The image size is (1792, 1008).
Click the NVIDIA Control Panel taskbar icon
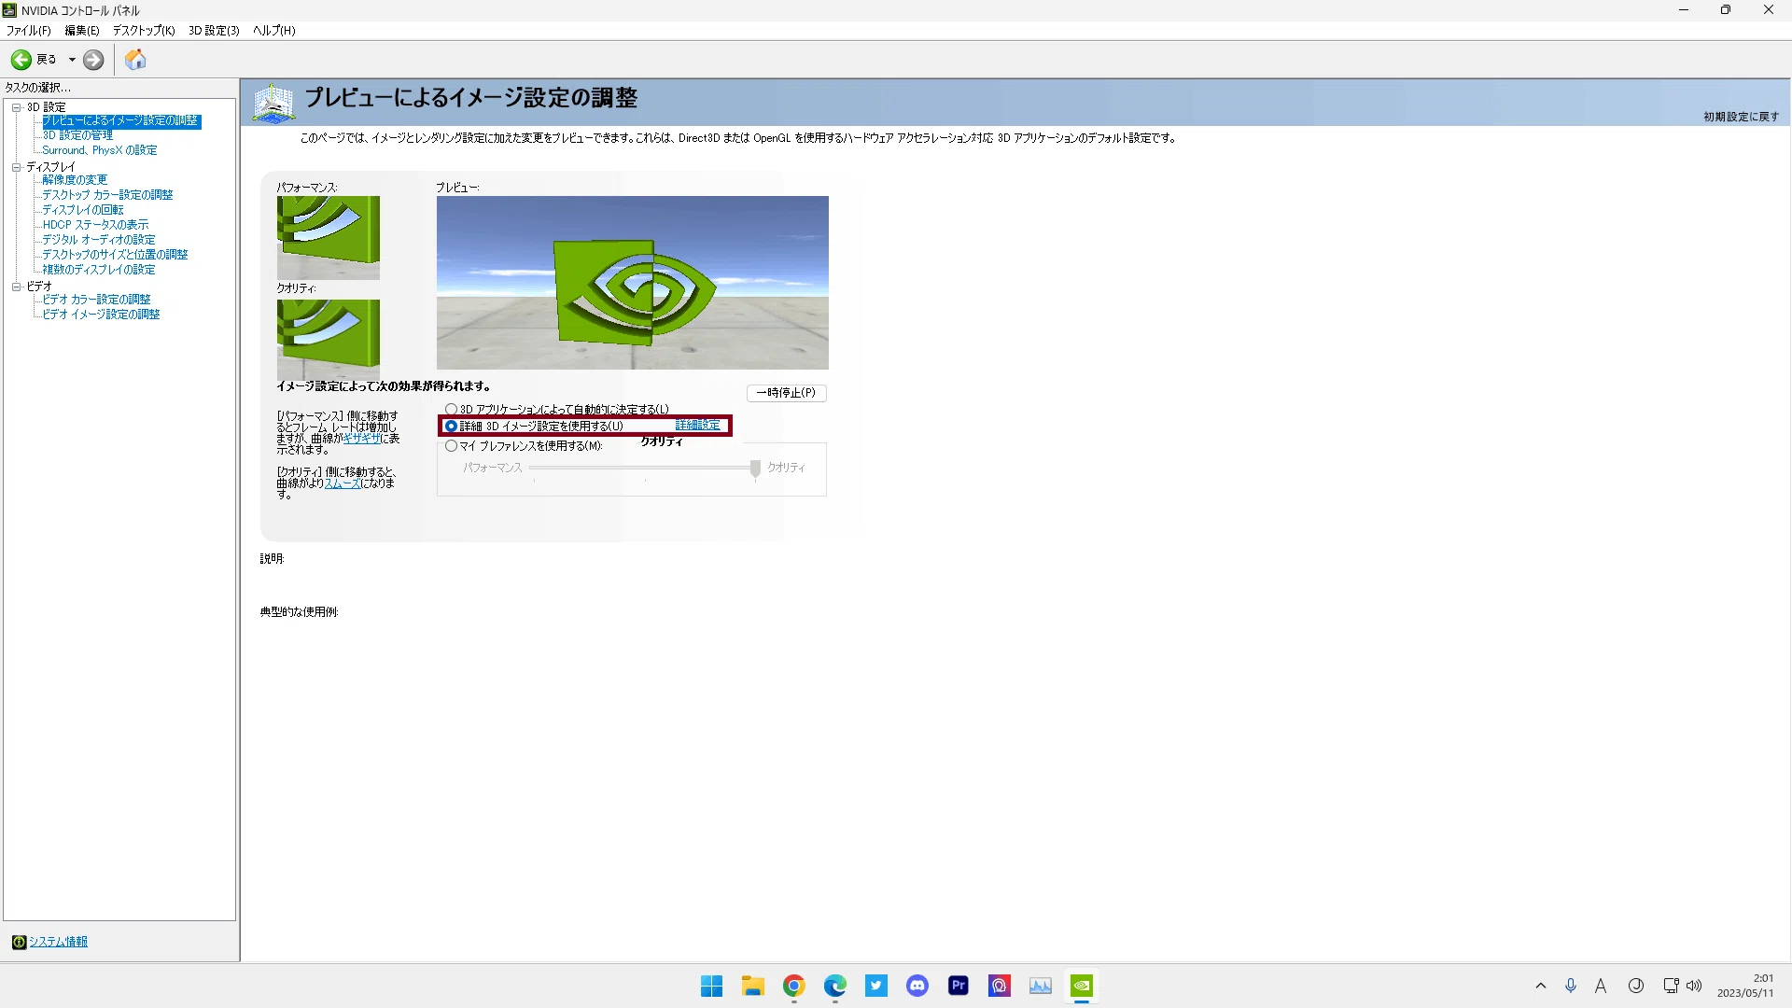pos(1081,986)
